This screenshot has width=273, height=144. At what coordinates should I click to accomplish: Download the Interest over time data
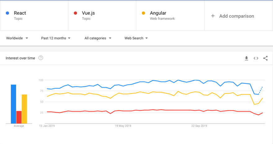247,58
